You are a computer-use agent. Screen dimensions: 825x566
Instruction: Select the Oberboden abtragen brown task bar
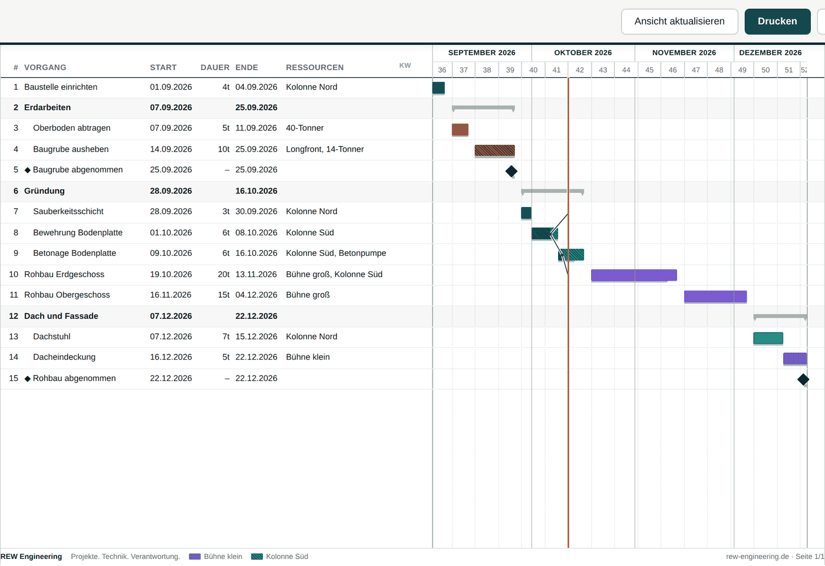click(460, 130)
